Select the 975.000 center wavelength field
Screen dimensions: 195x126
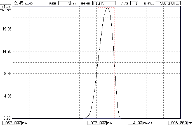click(97, 123)
